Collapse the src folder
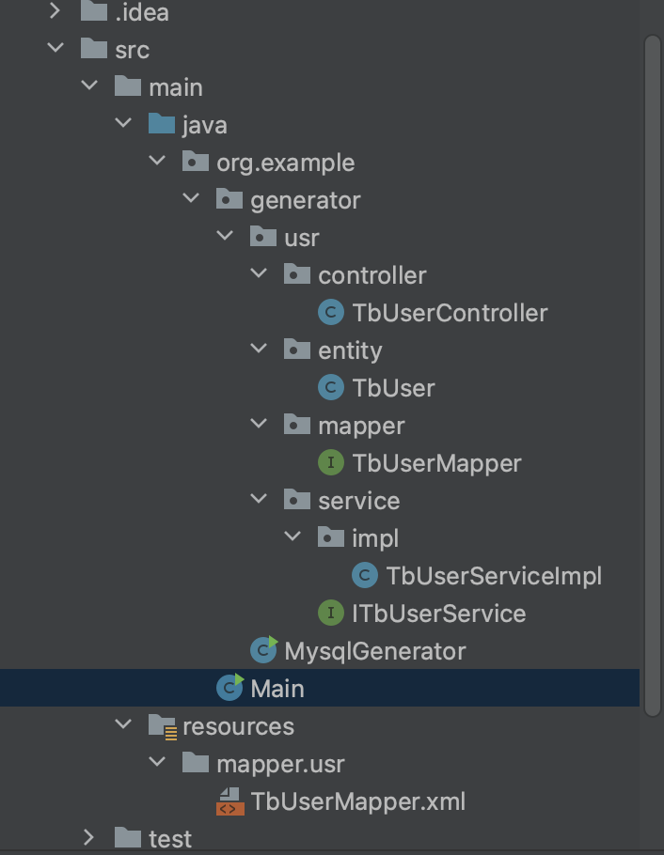 point(55,50)
